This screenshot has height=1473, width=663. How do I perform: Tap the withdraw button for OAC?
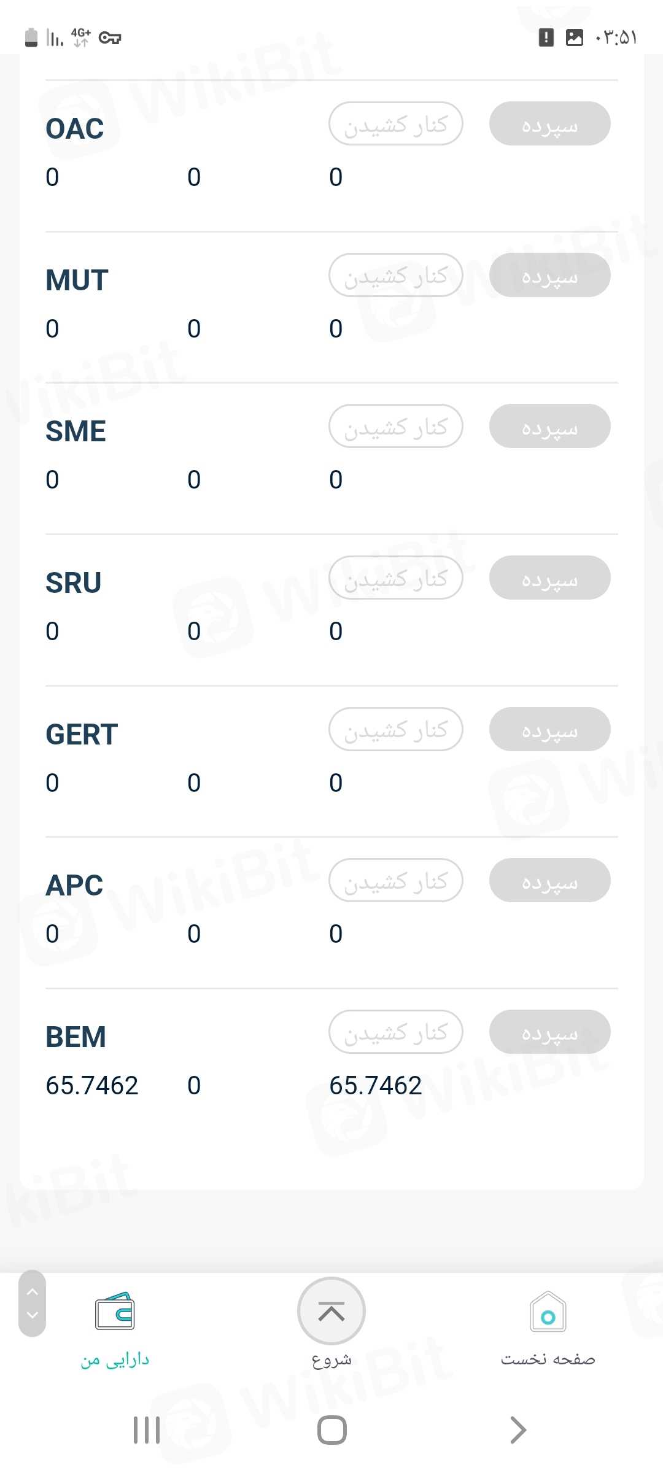pyautogui.click(x=396, y=124)
